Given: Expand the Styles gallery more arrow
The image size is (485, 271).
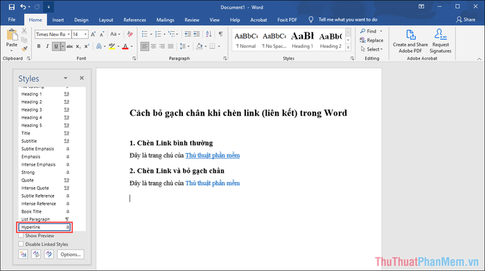Looking at the screenshot, I should 349,47.
